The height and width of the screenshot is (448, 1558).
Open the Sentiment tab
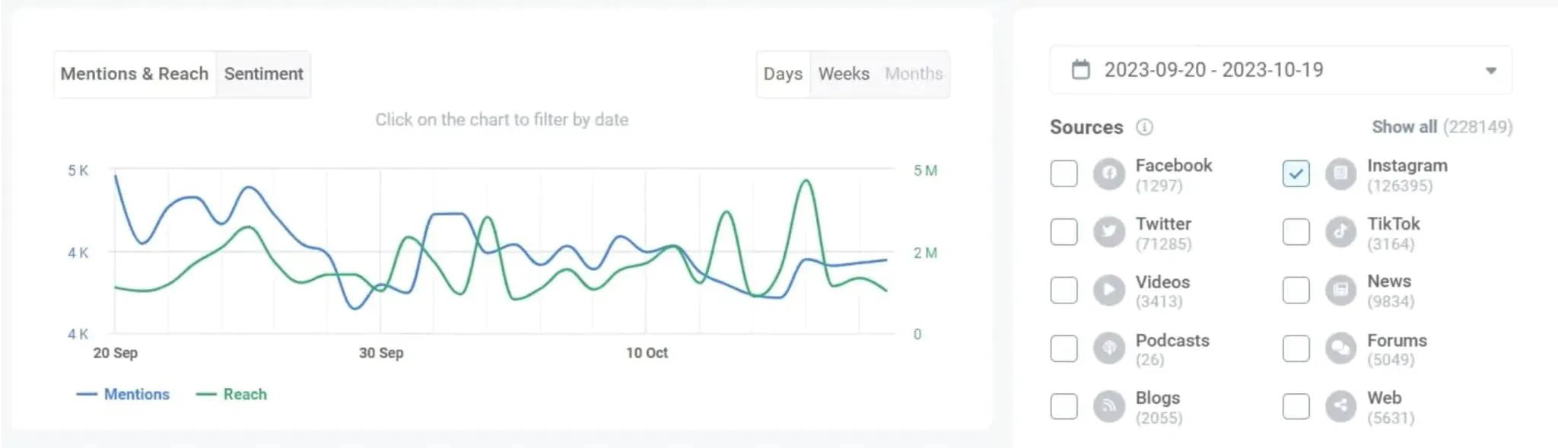pos(263,74)
